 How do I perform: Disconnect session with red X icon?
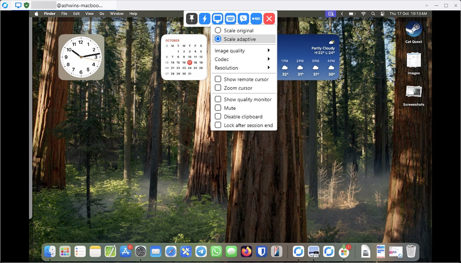(269, 18)
